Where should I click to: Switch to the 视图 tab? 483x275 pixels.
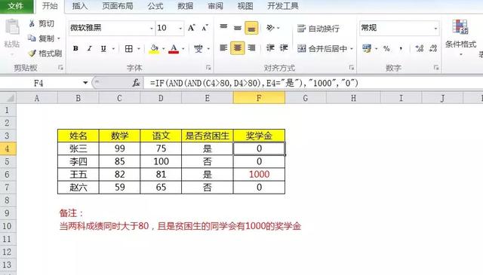click(x=245, y=6)
